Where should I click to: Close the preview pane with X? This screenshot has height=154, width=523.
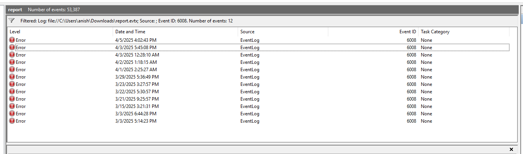(511, 149)
